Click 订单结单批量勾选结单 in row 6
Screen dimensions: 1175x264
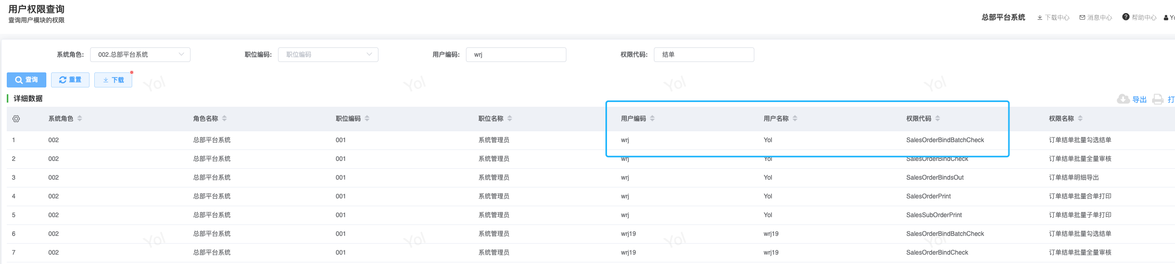point(1080,234)
